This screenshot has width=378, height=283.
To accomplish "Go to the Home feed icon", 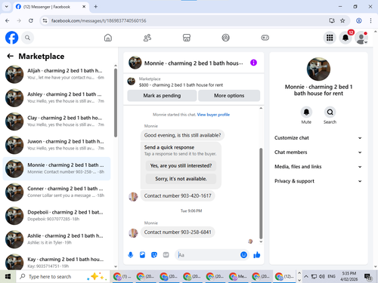I will 108,38.
